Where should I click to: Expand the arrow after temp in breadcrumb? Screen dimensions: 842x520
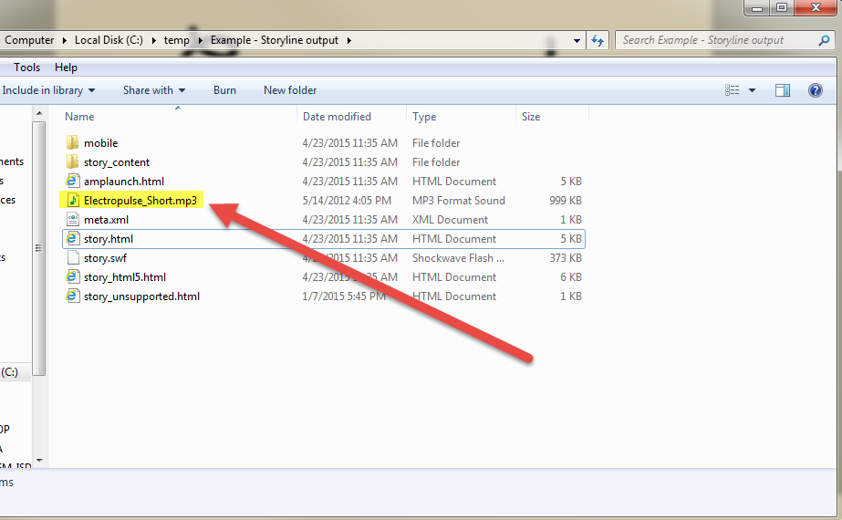(201, 40)
